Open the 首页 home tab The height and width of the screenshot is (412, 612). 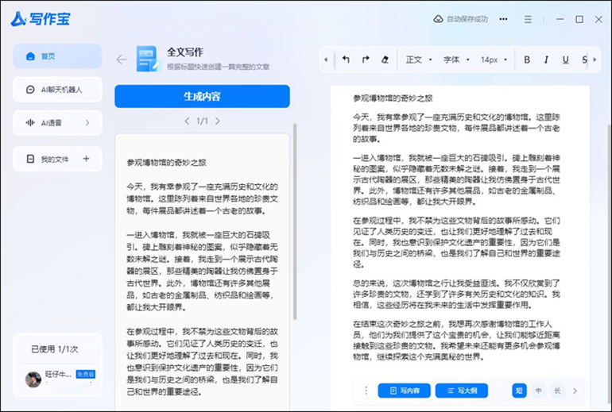(x=57, y=56)
